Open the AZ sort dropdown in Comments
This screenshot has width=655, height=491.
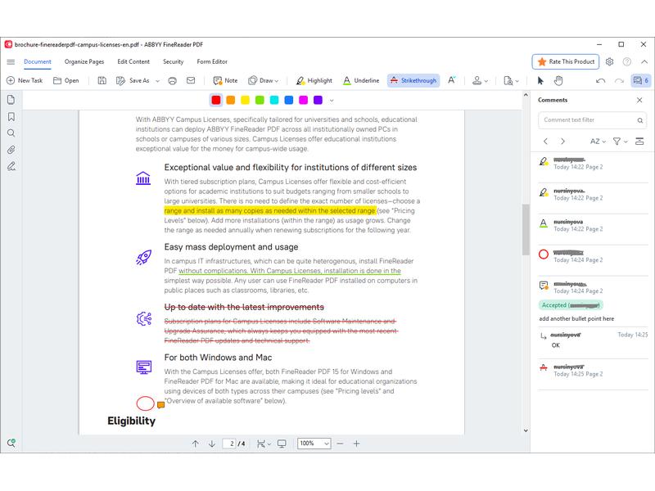click(x=598, y=142)
